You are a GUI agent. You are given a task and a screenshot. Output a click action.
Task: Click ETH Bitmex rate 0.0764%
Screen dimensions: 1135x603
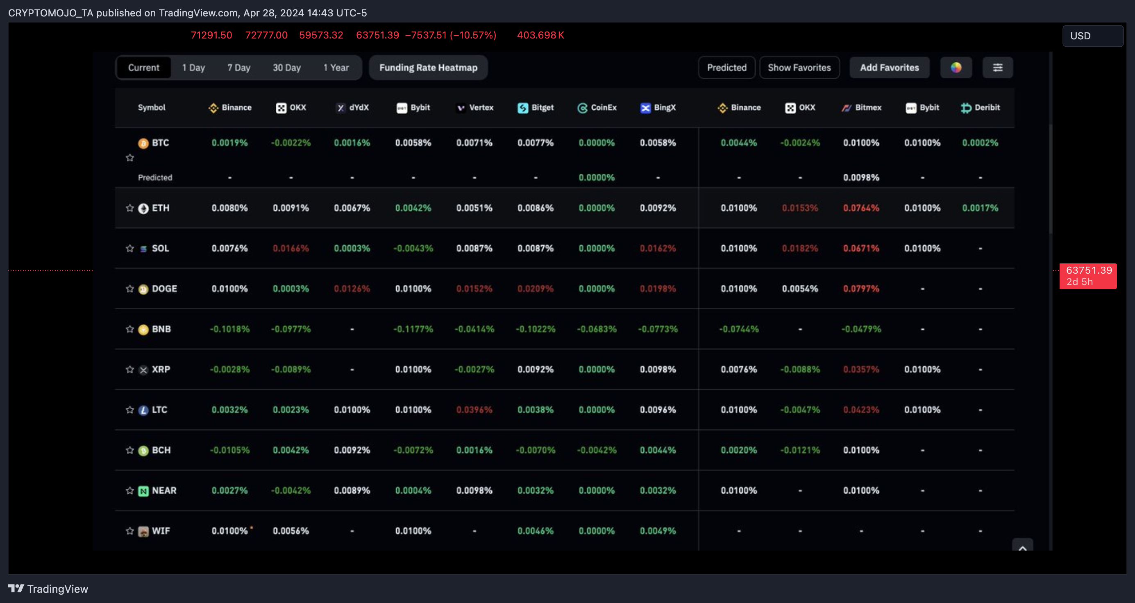point(861,208)
